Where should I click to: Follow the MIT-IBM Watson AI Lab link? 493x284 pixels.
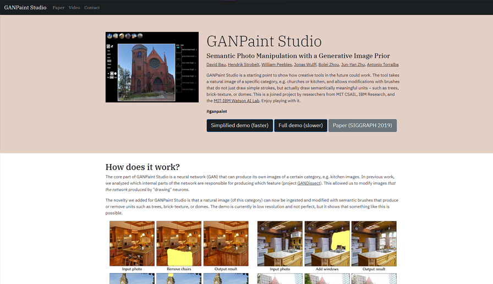coord(237,101)
